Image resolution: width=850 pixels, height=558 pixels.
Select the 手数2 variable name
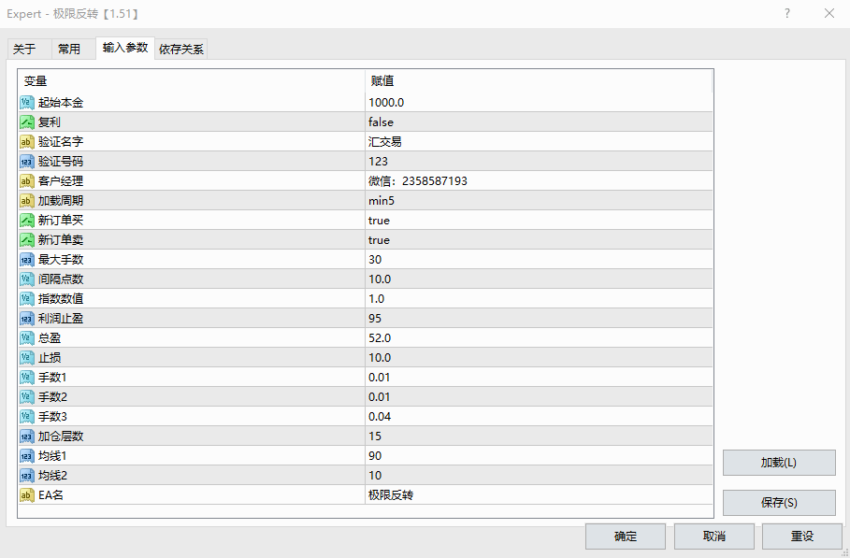(x=52, y=397)
